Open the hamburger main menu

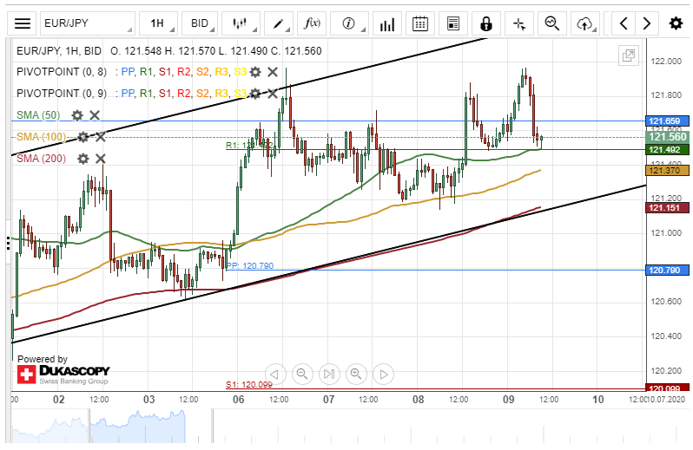pos(23,23)
